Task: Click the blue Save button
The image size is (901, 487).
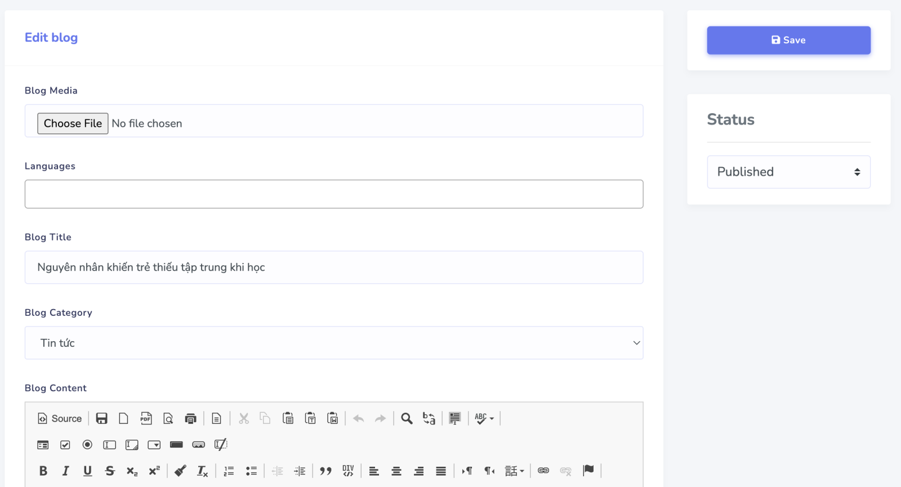Action: click(x=788, y=40)
